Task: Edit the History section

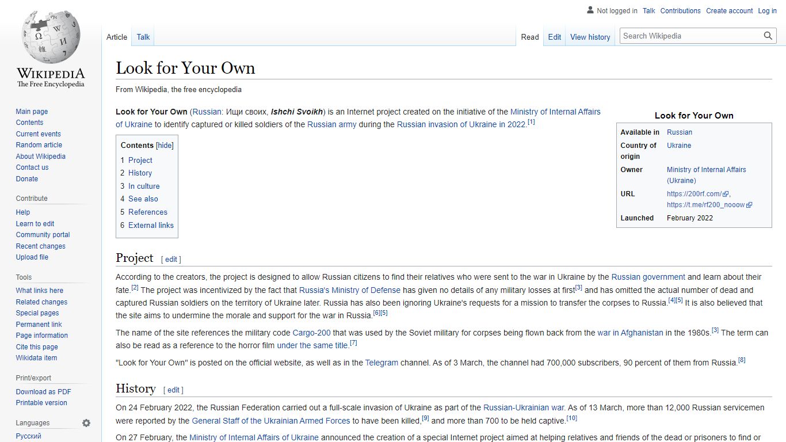Action: point(174,390)
